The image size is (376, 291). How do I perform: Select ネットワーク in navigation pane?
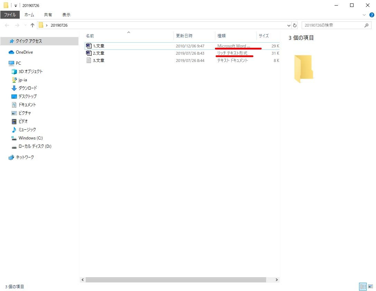coord(25,157)
